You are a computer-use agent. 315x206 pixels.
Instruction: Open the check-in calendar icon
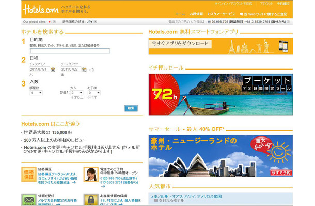pyautogui.click(x=53, y=70)
